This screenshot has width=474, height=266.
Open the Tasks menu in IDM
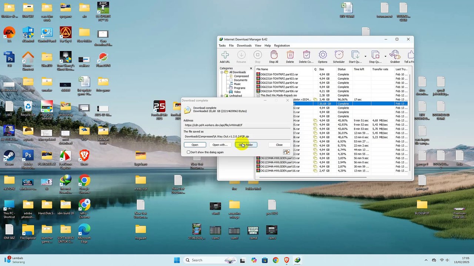pos(222,45)
